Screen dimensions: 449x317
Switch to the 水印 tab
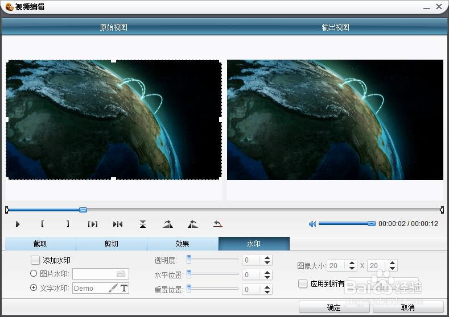(x=254, y=244)
